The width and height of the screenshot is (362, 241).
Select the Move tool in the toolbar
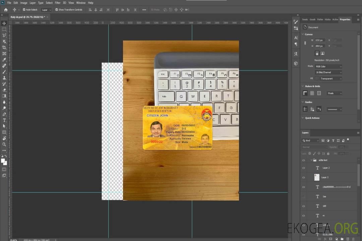point(4,23)
